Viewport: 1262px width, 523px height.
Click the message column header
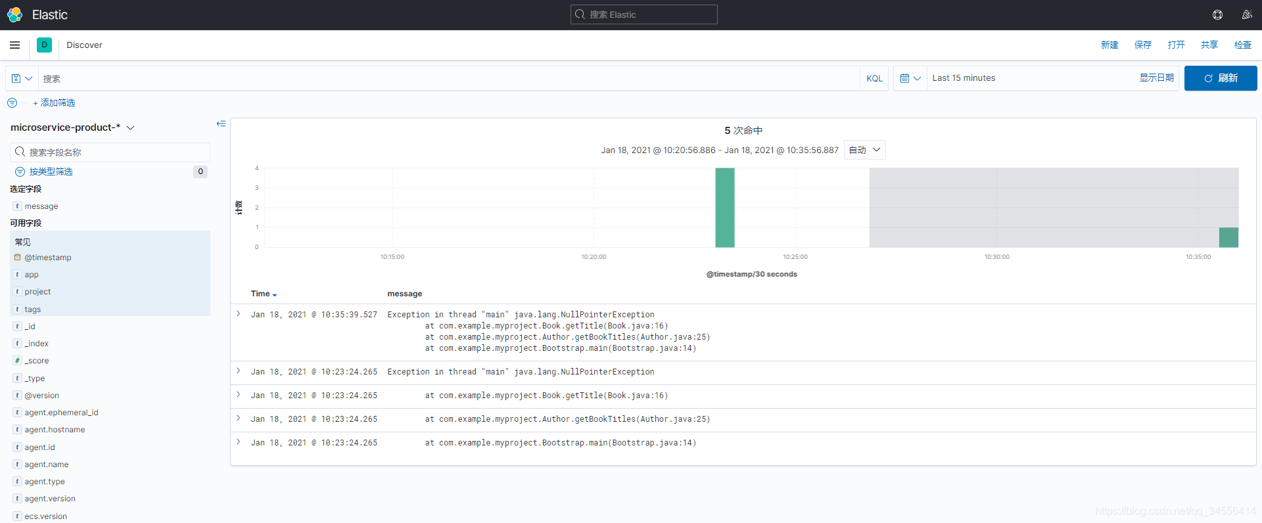(x=405, y=294)
